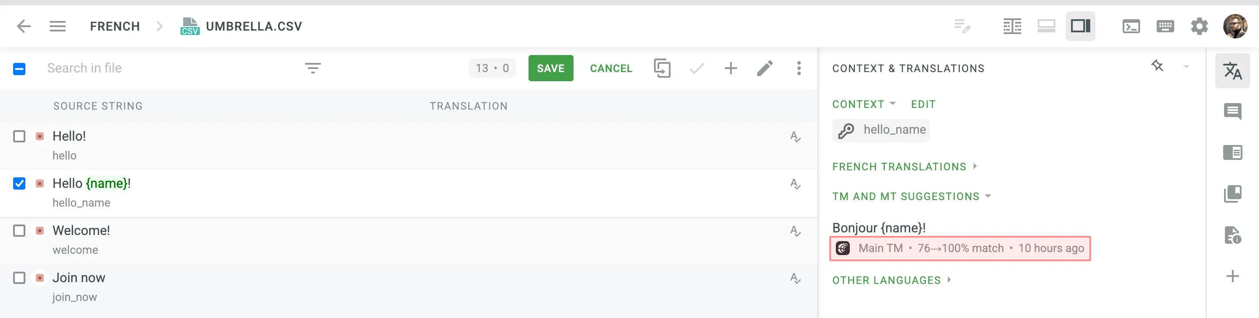1259x318 pixels.
Task: Click the Umbrella.csv file breadcrumb
Action: [x=254, y=26]
